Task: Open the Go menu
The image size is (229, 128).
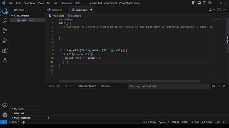Action: [x=49, y=3]
